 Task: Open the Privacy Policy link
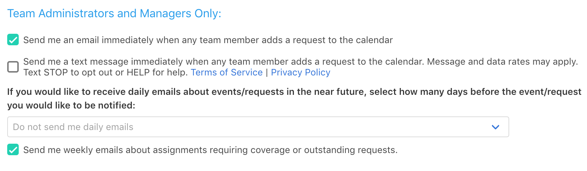click(300, 73)
